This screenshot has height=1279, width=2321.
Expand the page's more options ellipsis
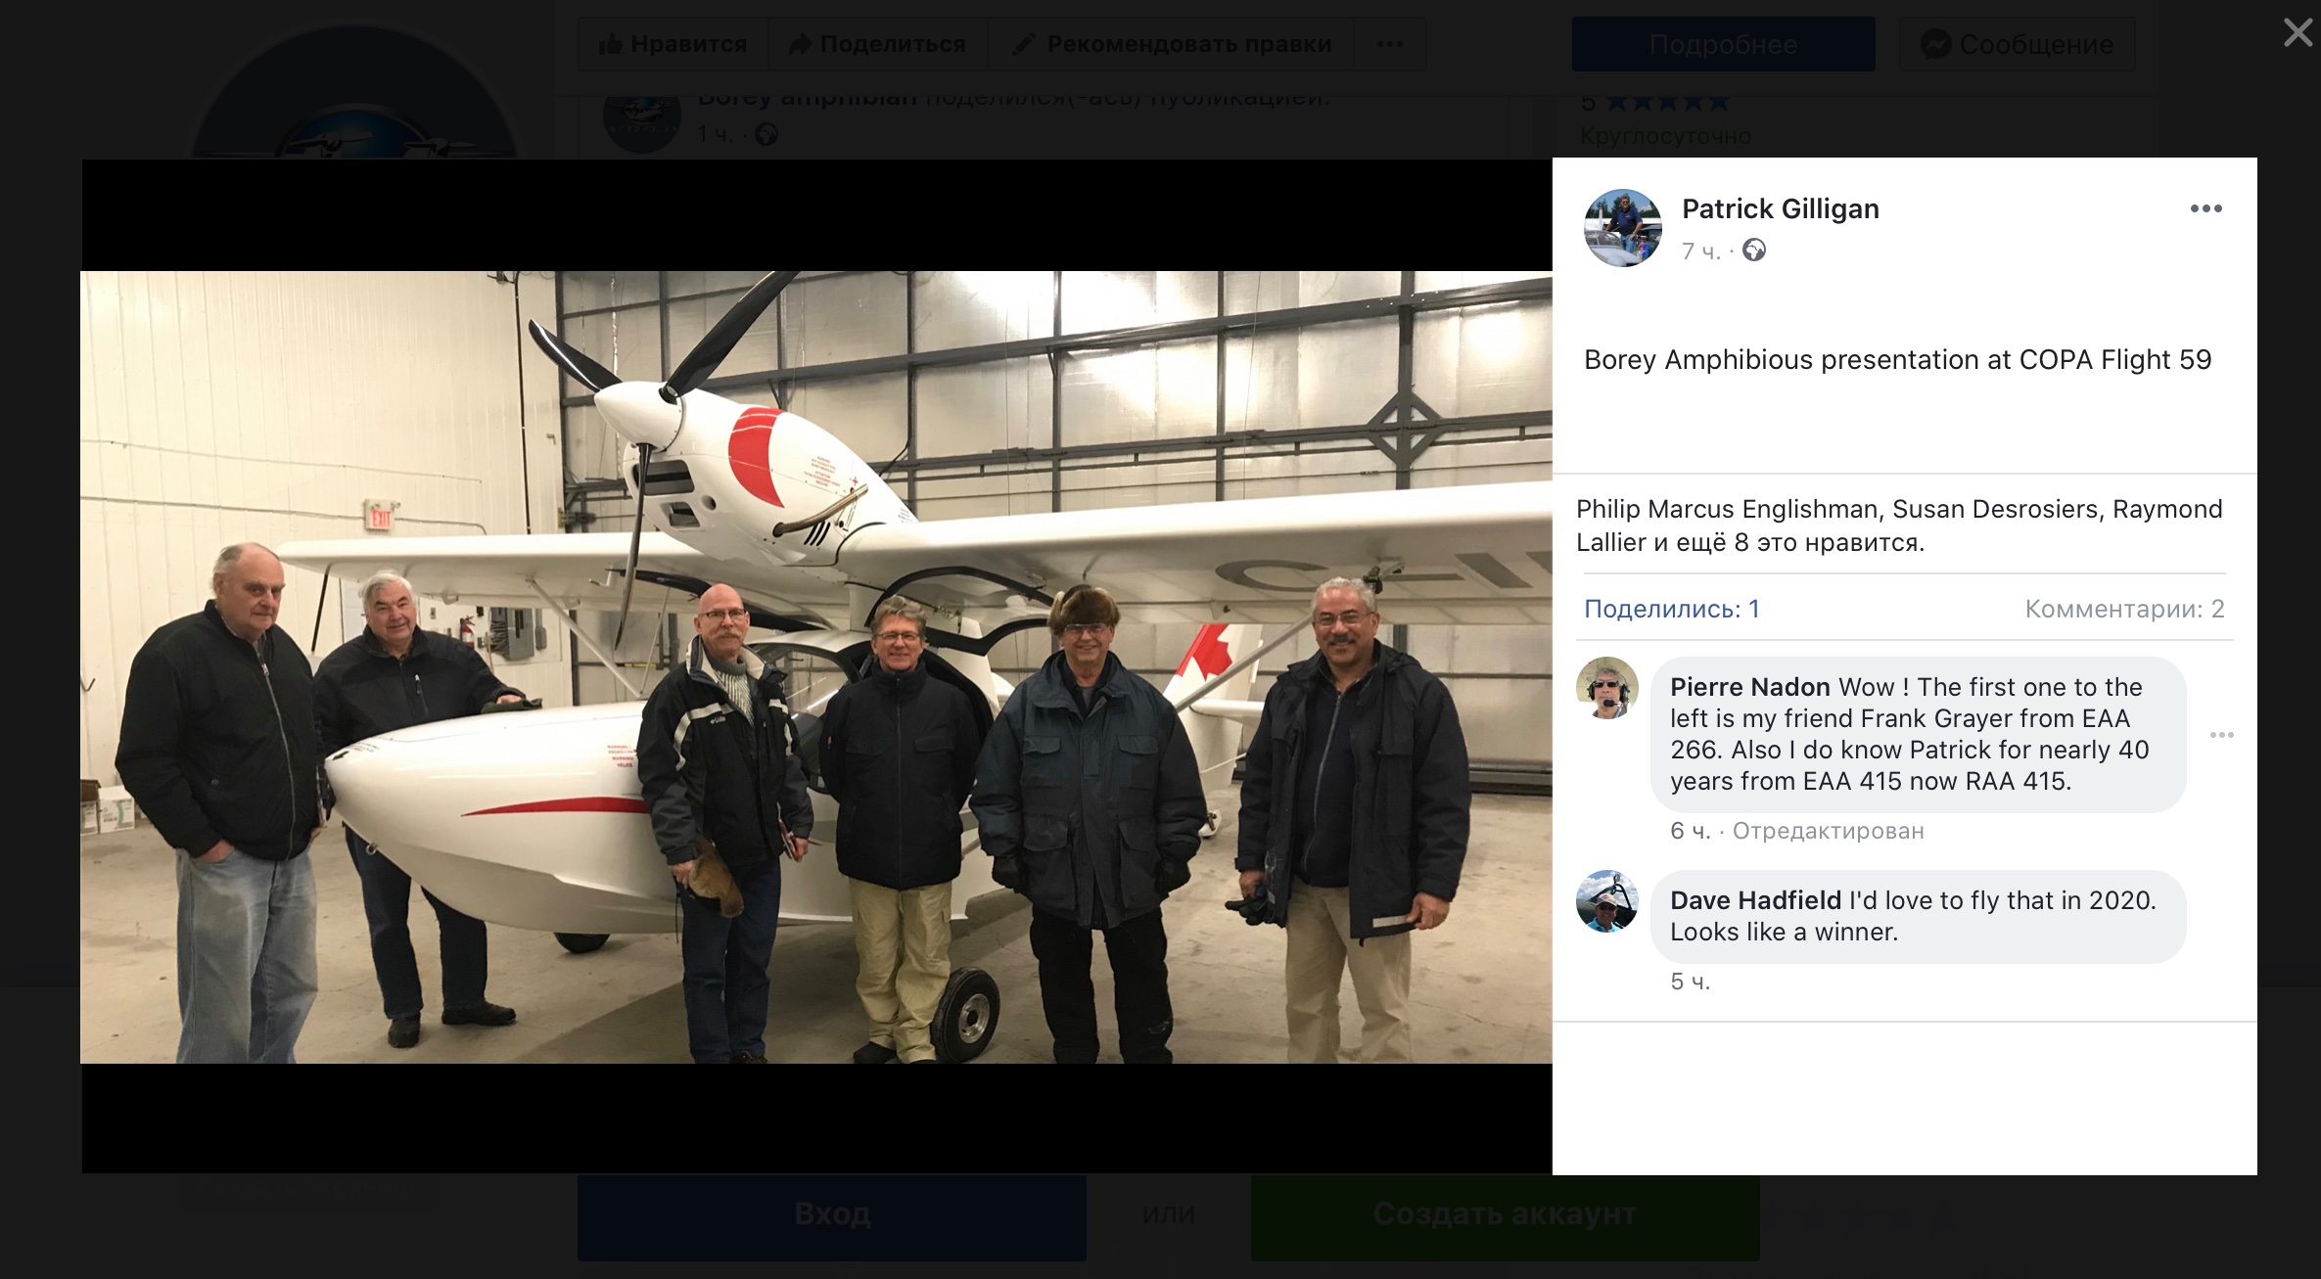pyautogui.click(x=1389, y=44)
